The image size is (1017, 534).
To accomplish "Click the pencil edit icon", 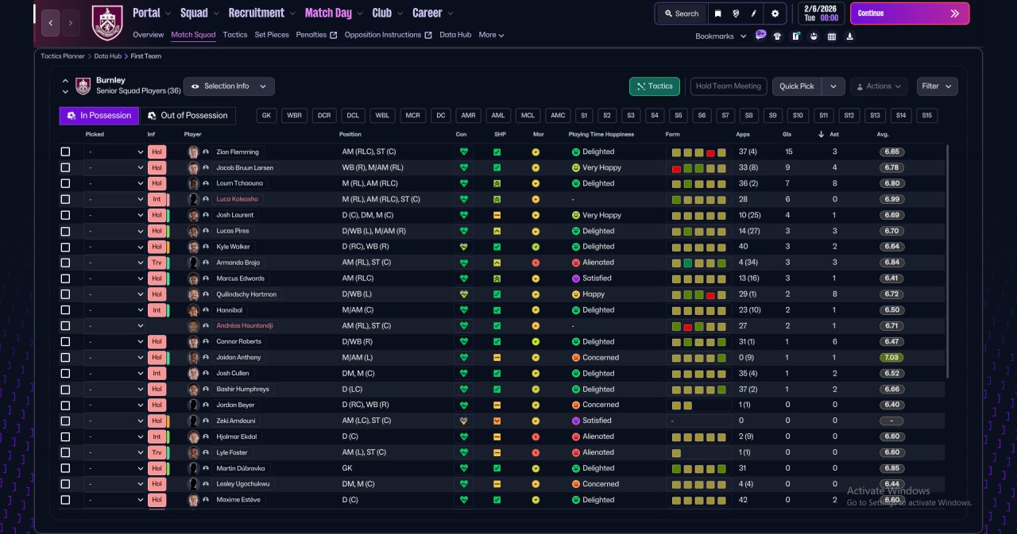I will point(755,13).
